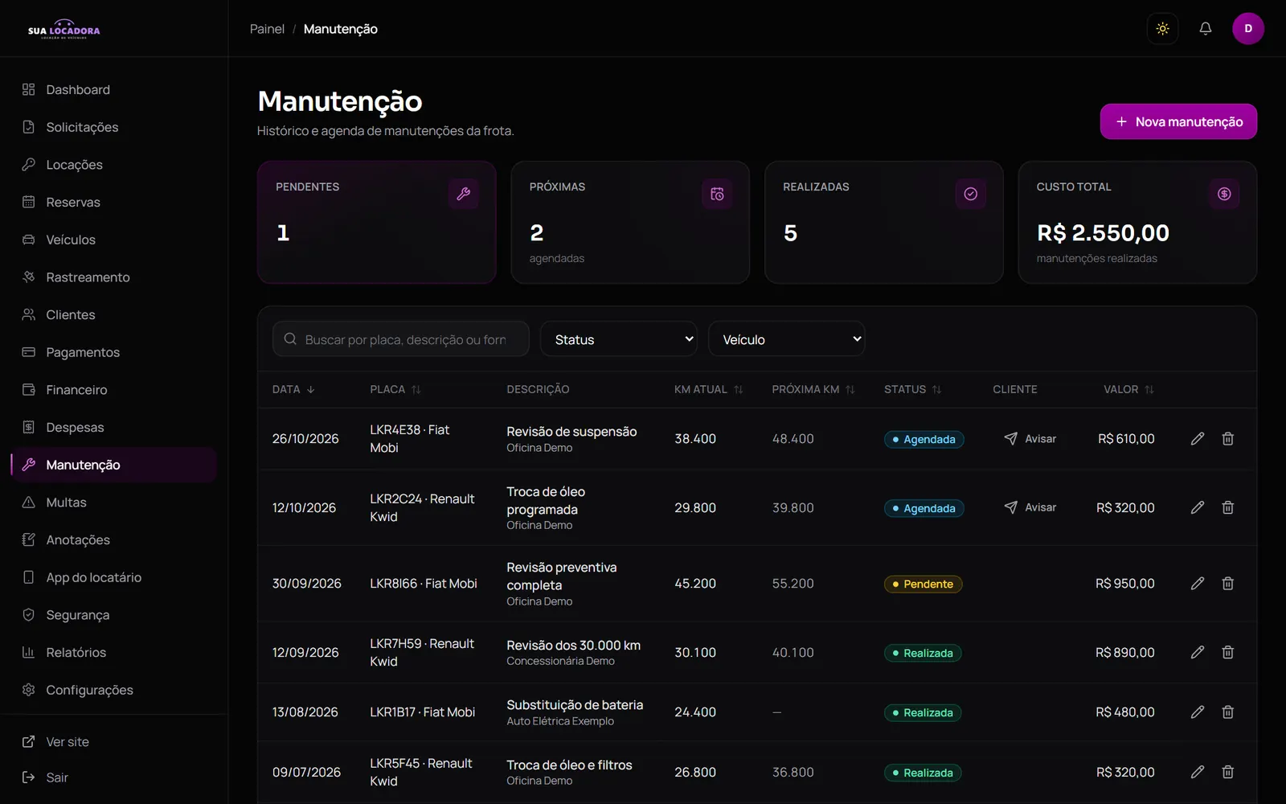This screenshot has width=1286, height=804.
Task: Open Multas in the sidebar
Action: pyautogui.click(x=114, y=503)
